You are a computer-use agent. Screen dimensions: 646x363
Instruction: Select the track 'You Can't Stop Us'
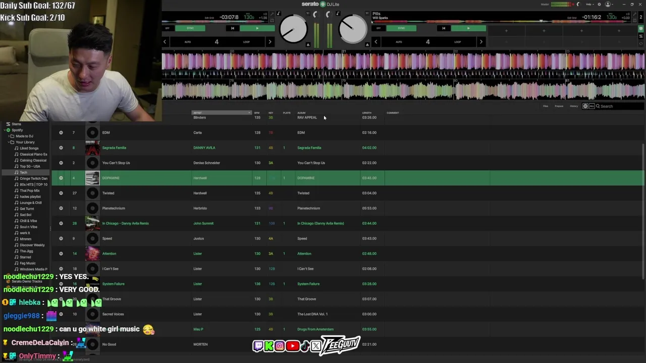coord(116,163)
